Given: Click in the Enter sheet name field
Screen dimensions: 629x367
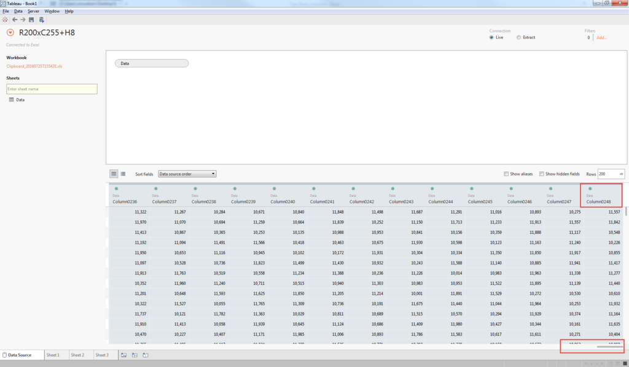Looking at the screenshot, I should point(52,89).
